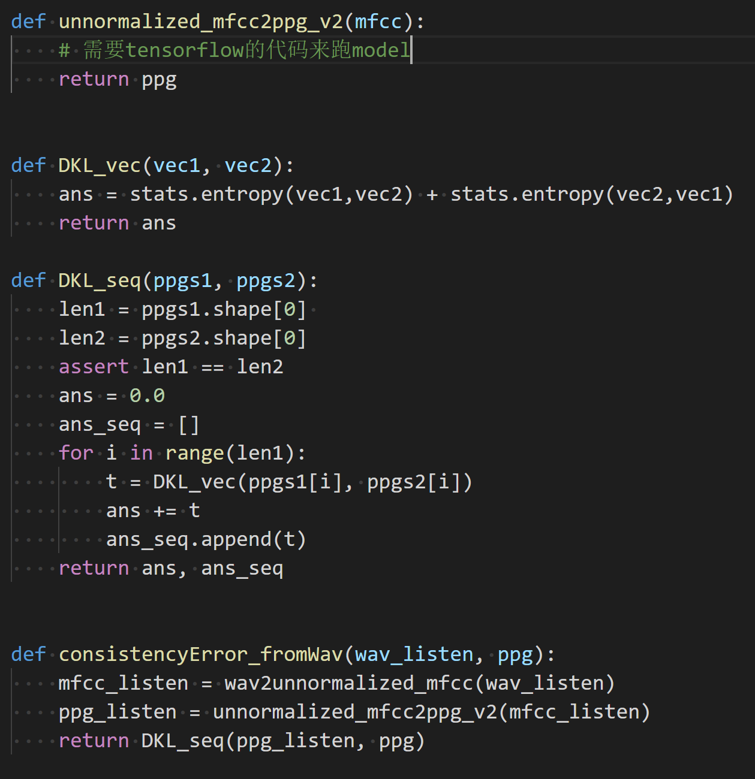The width and height of the screenshot is (755, 779).
Task: Select the len1 variable assignment
Action: point(180,309)
